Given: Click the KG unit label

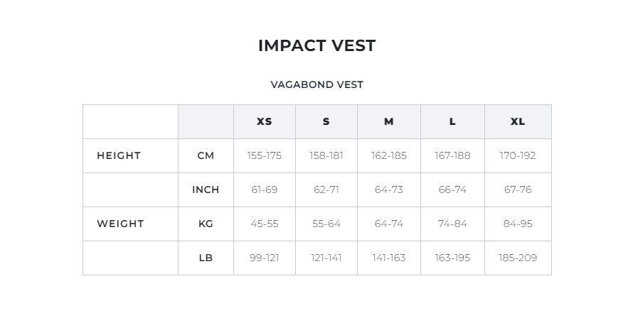Looking at the screenshot, I should pos(206,224).
